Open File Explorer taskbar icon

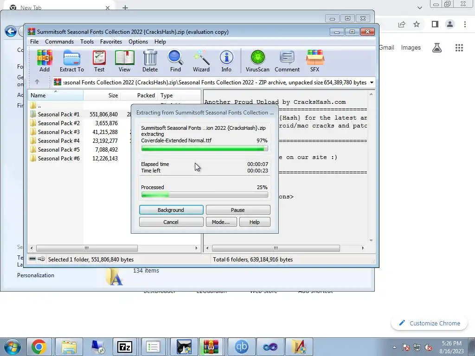coord(69,347)
